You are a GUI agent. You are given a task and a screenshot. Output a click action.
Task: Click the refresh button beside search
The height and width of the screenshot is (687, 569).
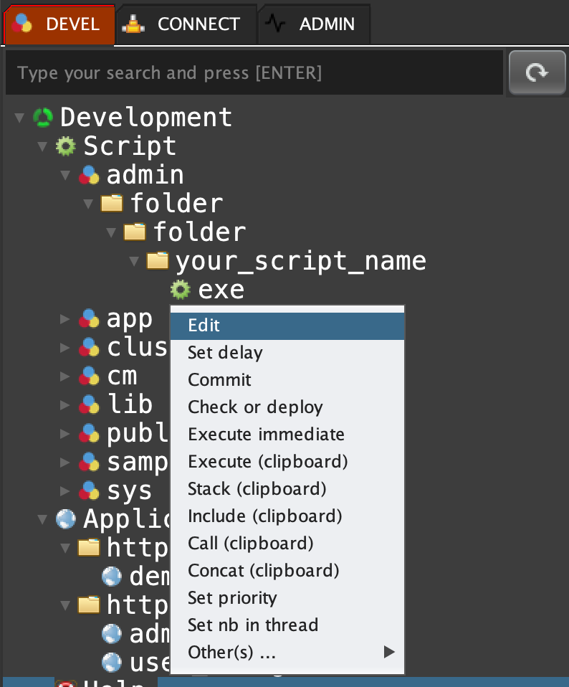[537, 72]
